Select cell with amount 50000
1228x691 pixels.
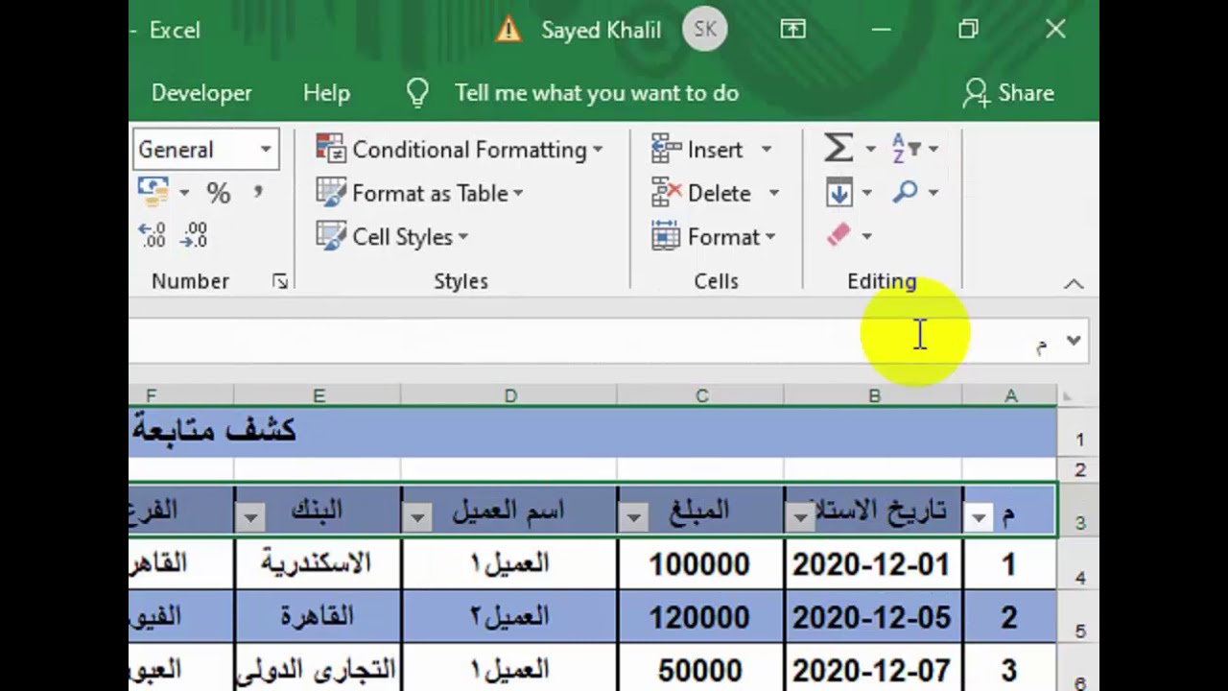701,668
